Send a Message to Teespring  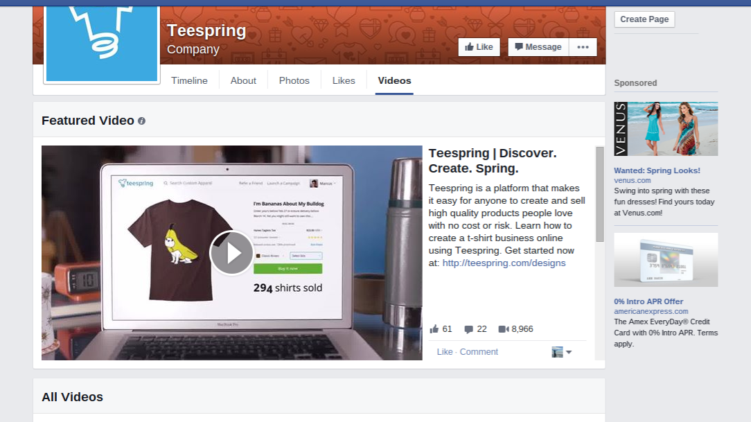[538, 47]
